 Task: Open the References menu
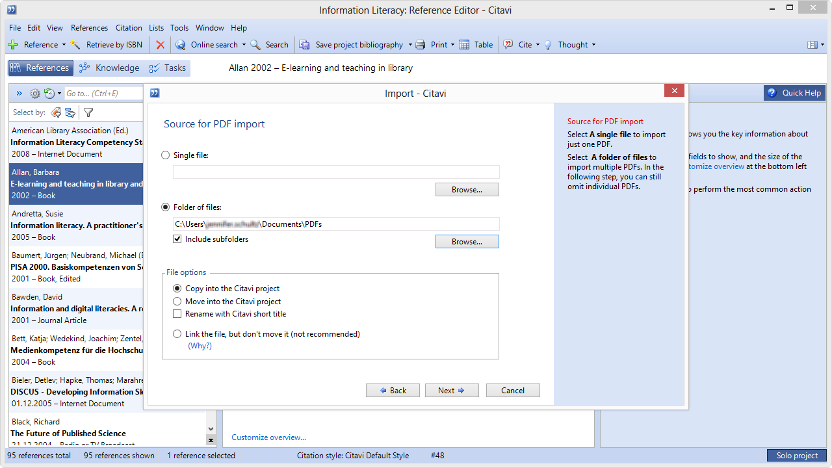pyautogui.click(x=90, y=28)
